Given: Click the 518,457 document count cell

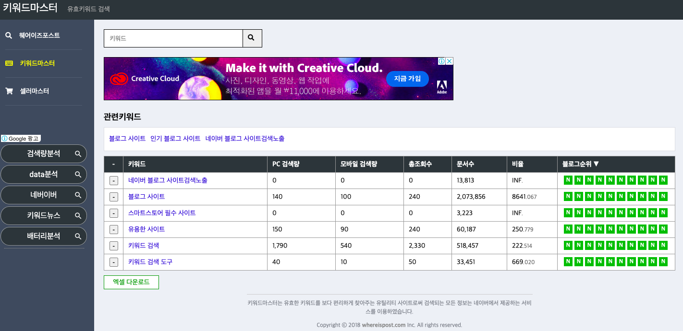Looking at the screenshot, I should click(479, 246).
